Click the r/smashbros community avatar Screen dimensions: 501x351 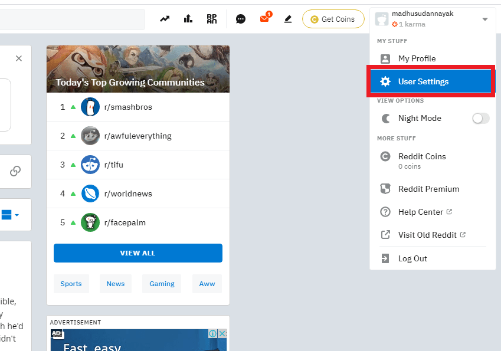[90, 107]
